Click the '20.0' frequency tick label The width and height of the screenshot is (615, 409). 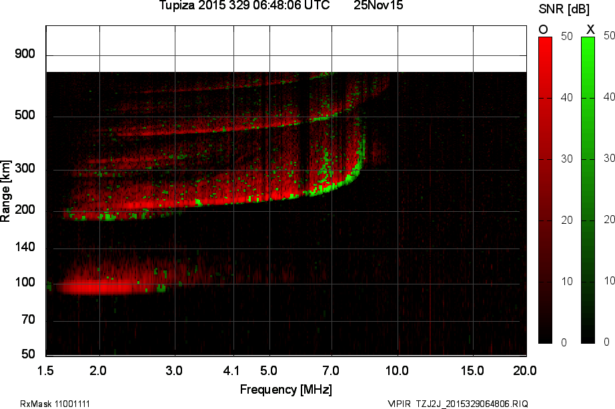tap(525, 370)
